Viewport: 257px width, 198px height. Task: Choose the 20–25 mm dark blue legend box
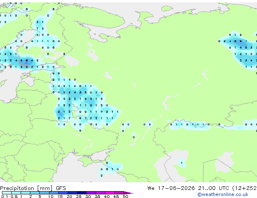(x=73, y=193)
